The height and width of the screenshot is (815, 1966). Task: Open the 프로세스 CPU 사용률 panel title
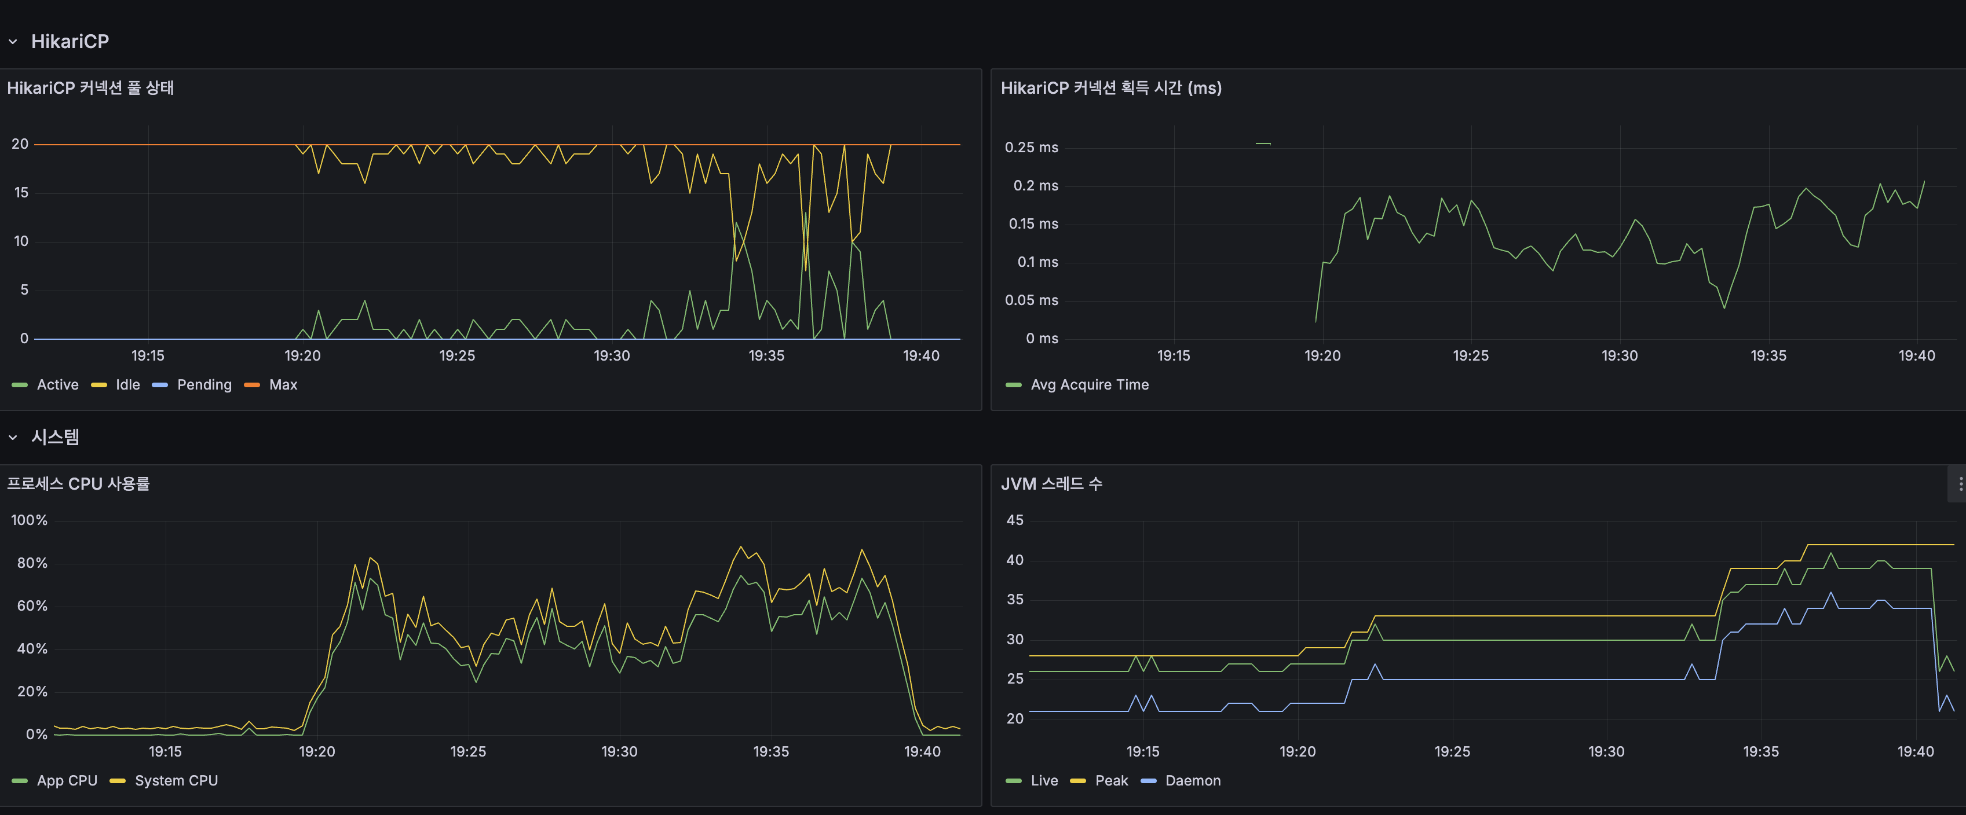pos(78,484)
